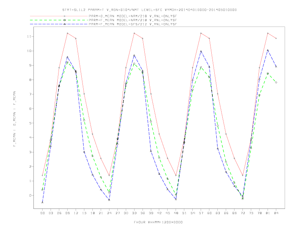The width and height of the screenshot is (301, 232).
Task: Click x-axis tick label 60
Action: pyautogui.click(x=209, y=213)
